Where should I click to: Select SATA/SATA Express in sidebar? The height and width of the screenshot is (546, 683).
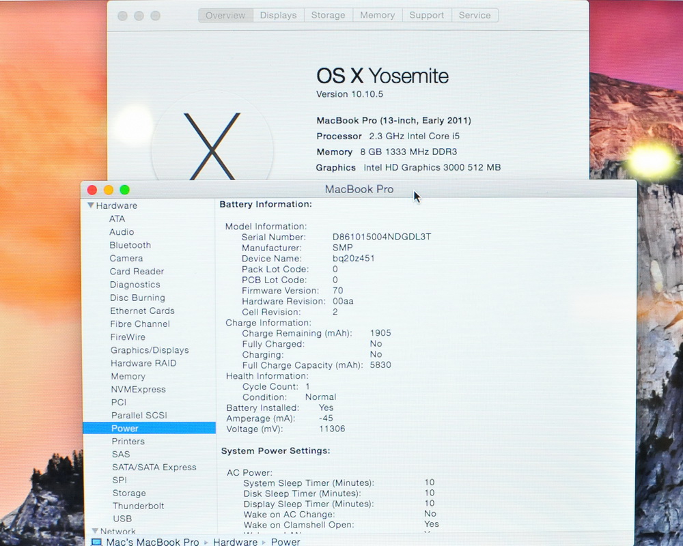154,468
